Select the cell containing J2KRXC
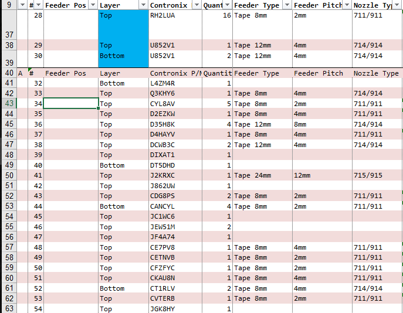Image resolution: width=403 pixels, height=313 pixels. [175, 175]
